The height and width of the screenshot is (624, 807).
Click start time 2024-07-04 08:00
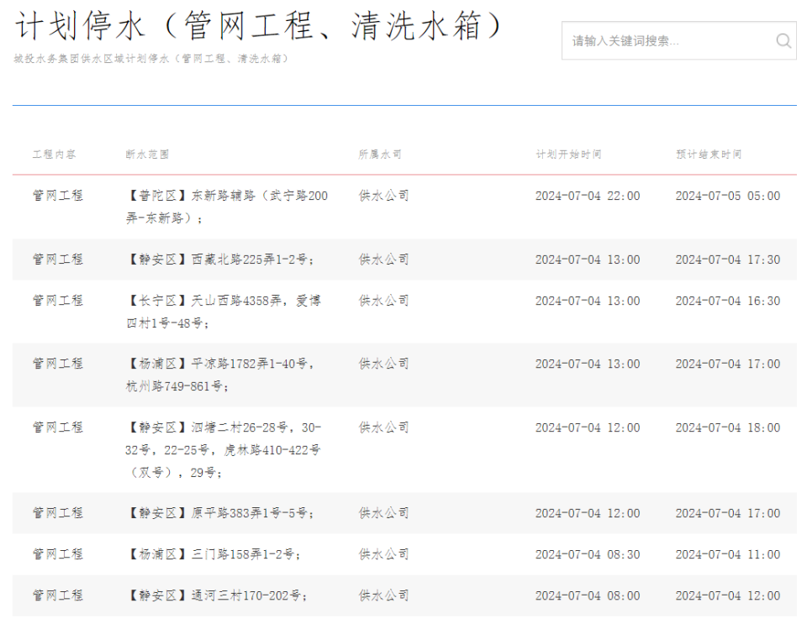tap(588, 595)
